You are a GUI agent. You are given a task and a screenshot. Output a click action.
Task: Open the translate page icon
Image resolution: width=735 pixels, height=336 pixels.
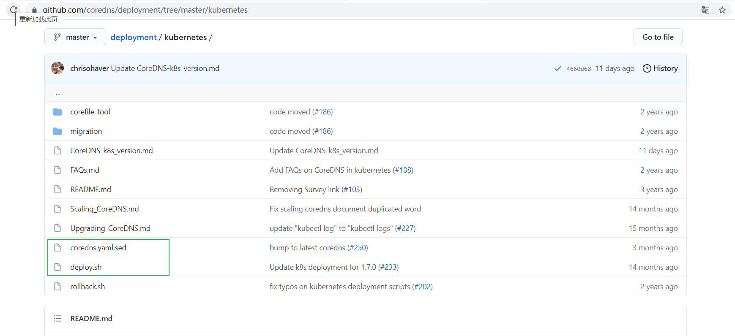coord(705,10)
